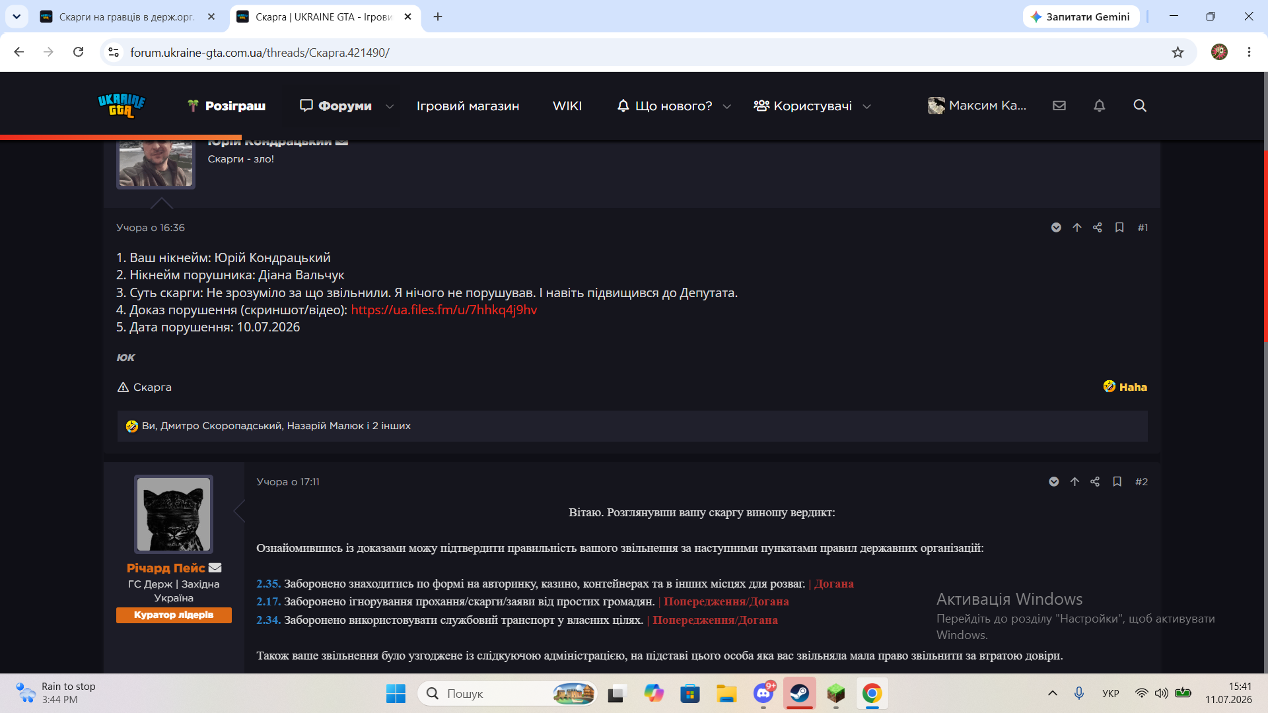Open the Форуми section
This screenshot has height=713, width=1268.
pyautogui.click(x=335, y=106)
